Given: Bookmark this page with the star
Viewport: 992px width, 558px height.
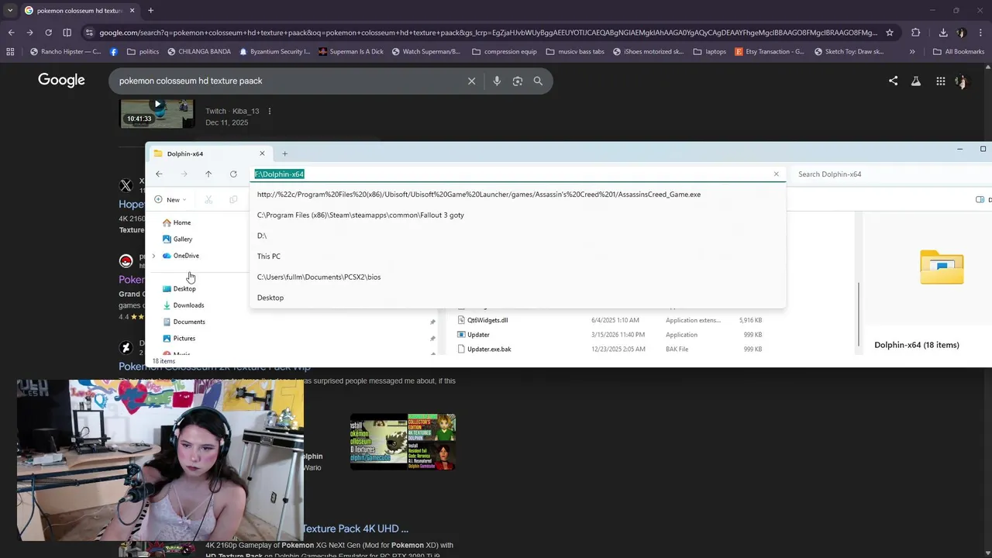Looking at the screenshot, I should pyautogui.click(x=890, y=33).
